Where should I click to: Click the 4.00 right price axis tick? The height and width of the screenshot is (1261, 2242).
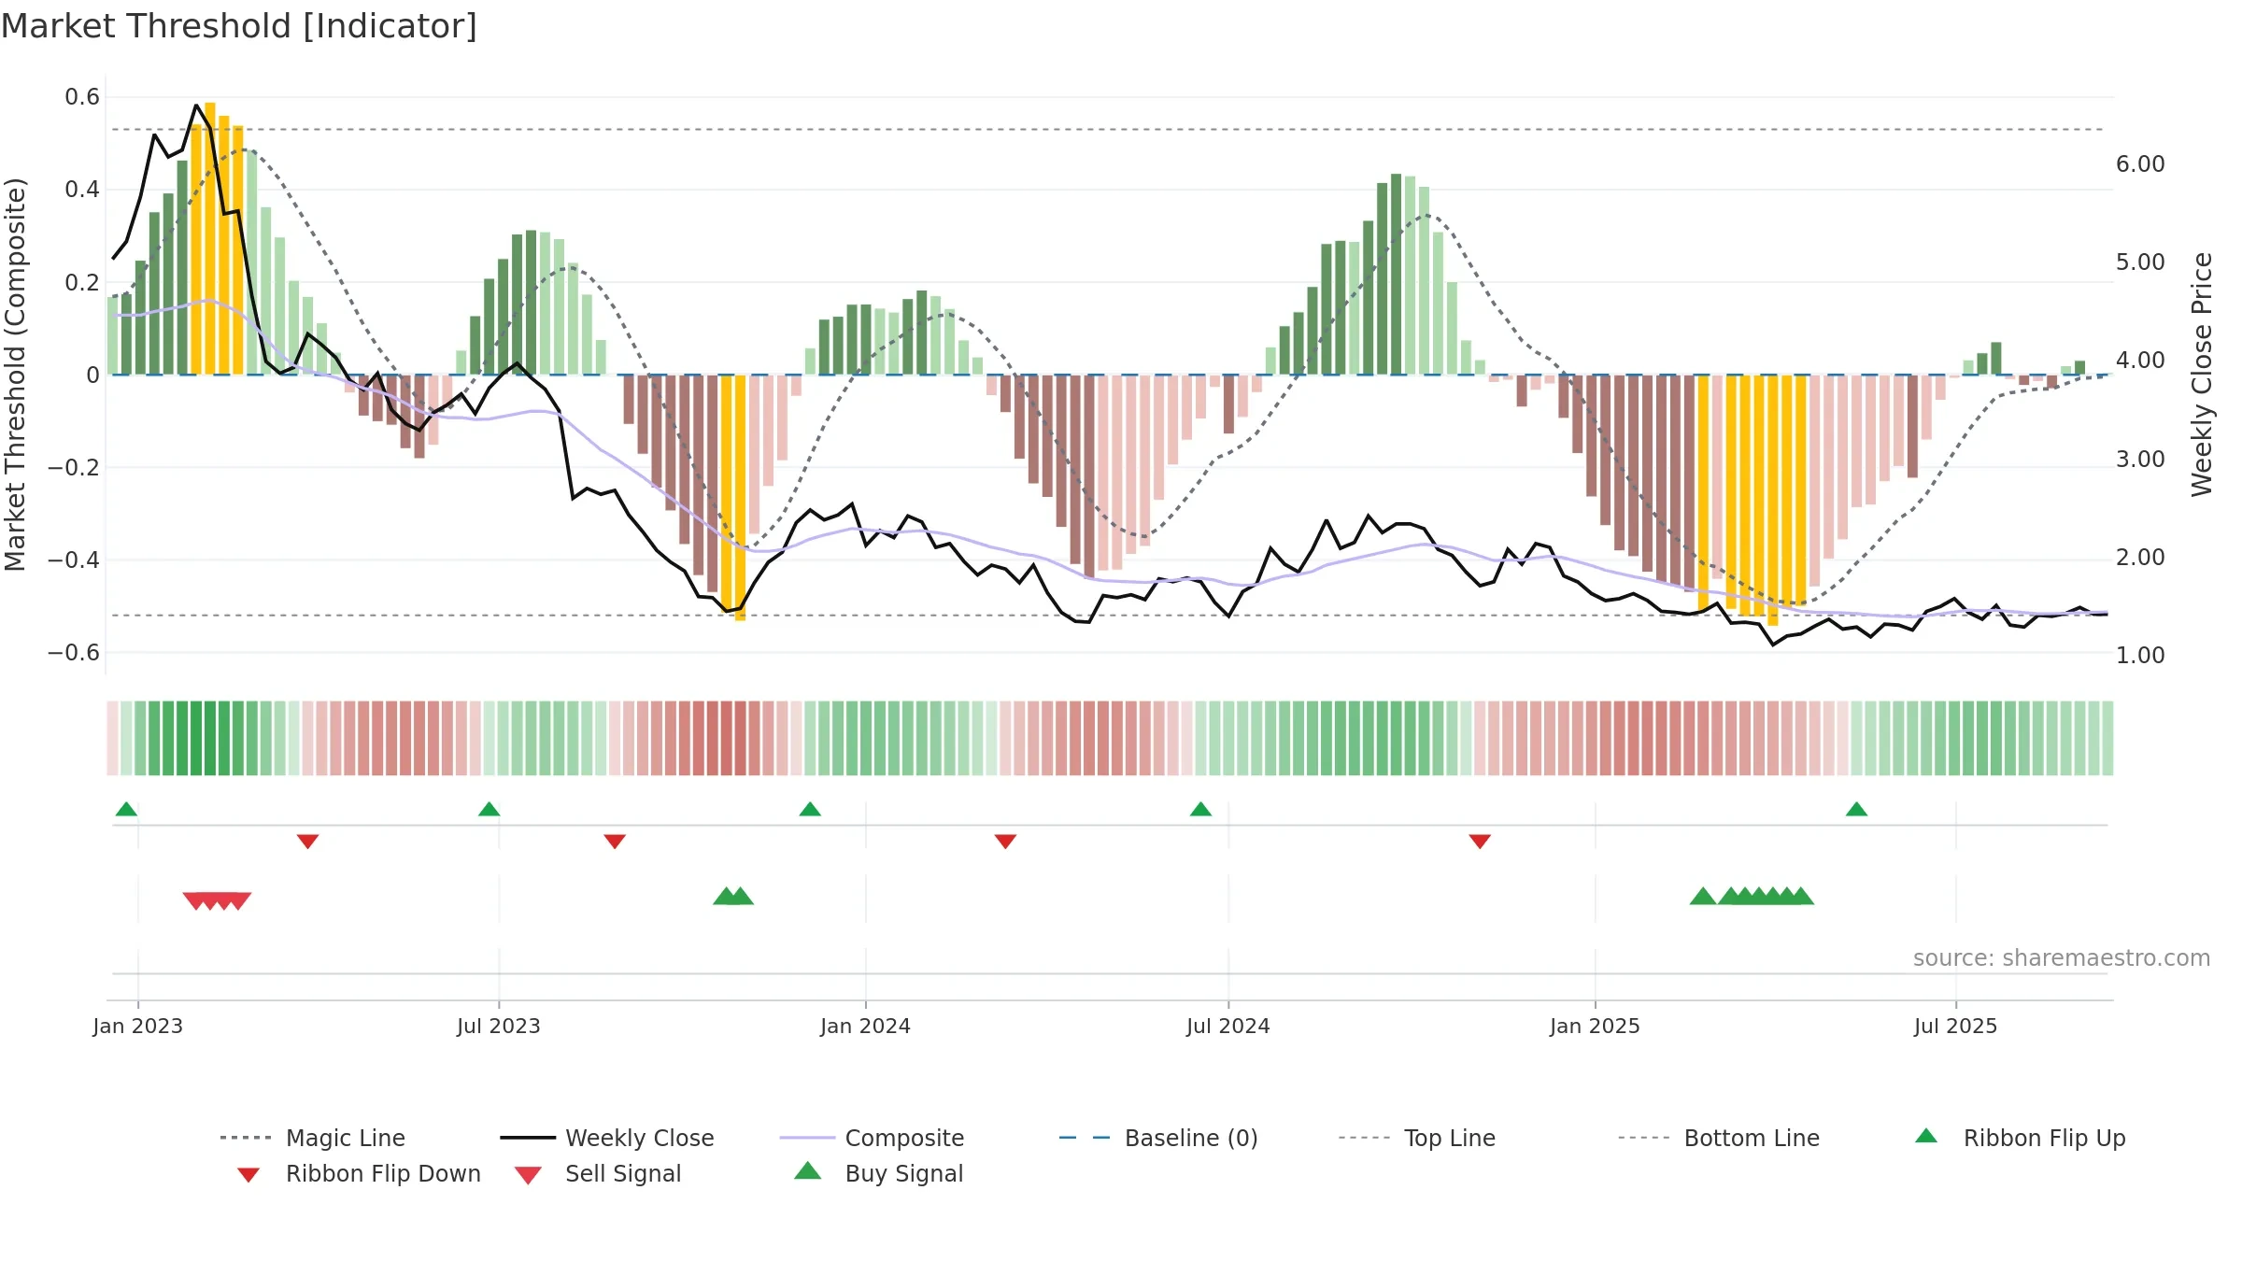[2140, 361]
